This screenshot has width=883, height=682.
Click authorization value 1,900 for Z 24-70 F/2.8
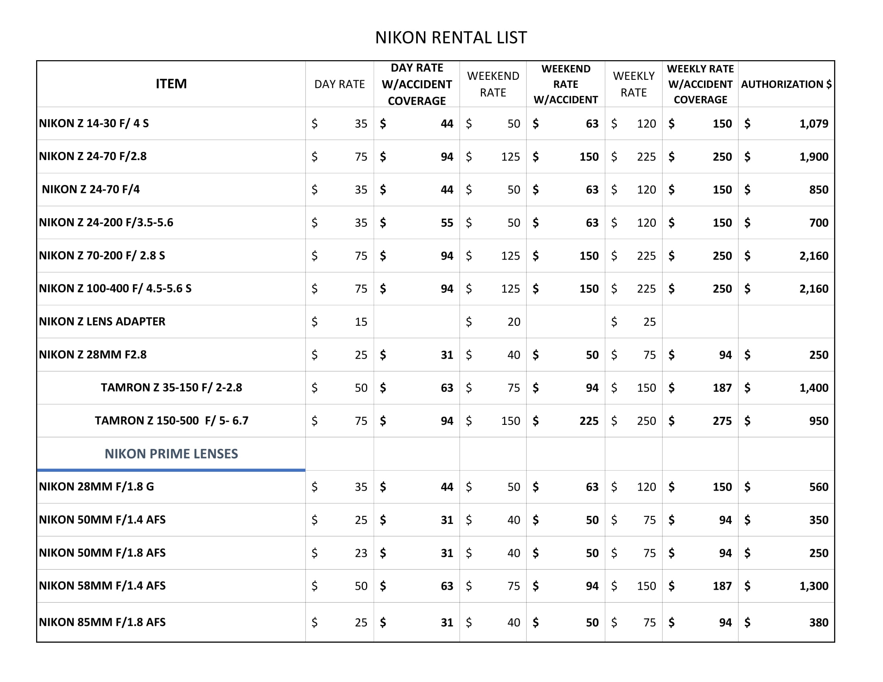tap(814, 157)
